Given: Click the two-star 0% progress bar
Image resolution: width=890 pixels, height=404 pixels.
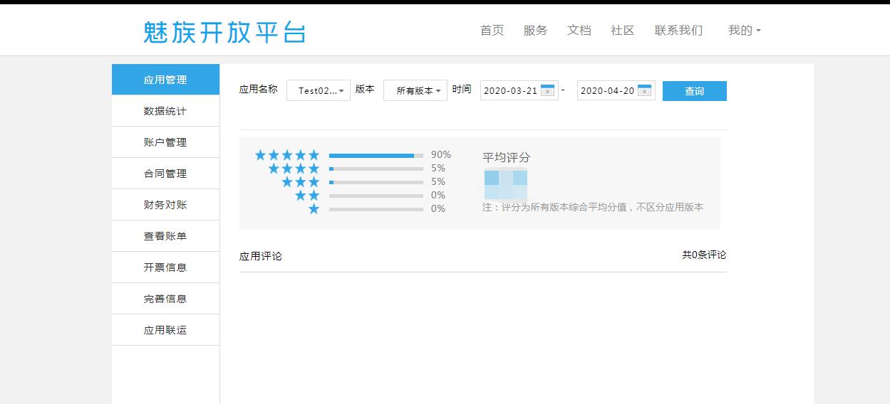Looking at the screenshot, I should click(x=376, y=196).
